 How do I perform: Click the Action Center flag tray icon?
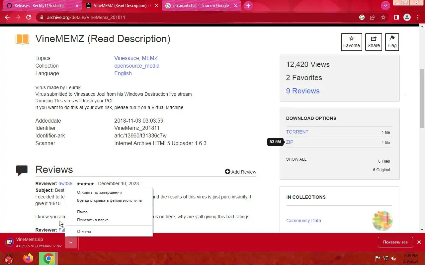point(378,258)
